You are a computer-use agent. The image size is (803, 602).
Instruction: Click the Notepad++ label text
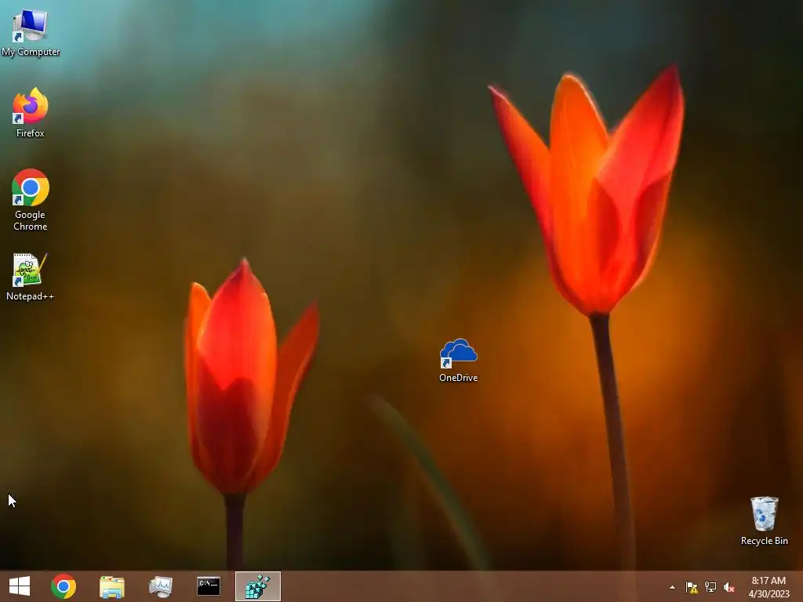click(31, 296)
